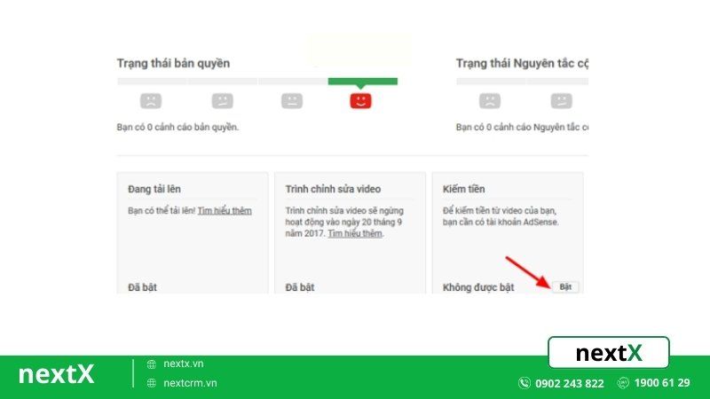
Task: Click the third gray neutral face under copyright status
Action: point(292,100)
